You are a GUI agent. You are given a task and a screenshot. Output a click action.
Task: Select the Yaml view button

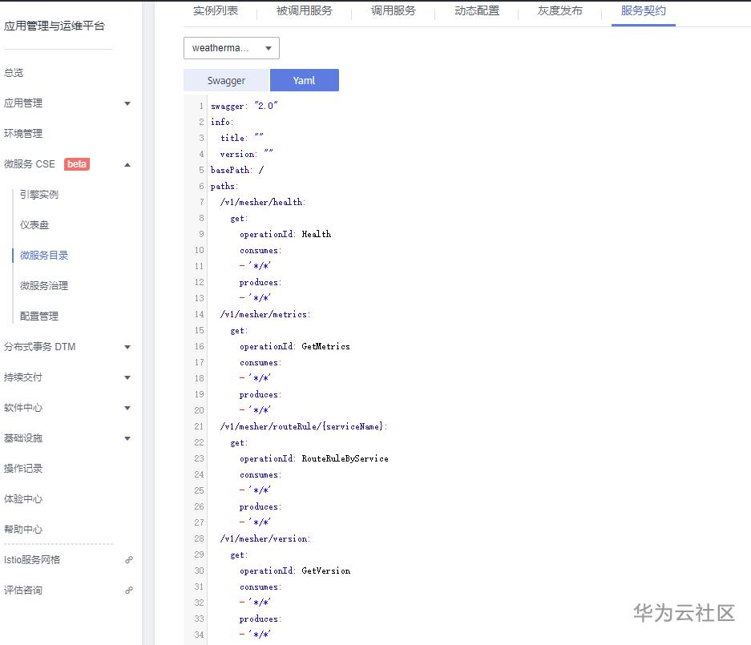tap(304, 80)
